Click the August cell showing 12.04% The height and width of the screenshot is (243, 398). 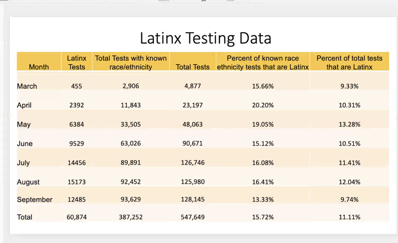pyautogui.click(x=349, y=182)
